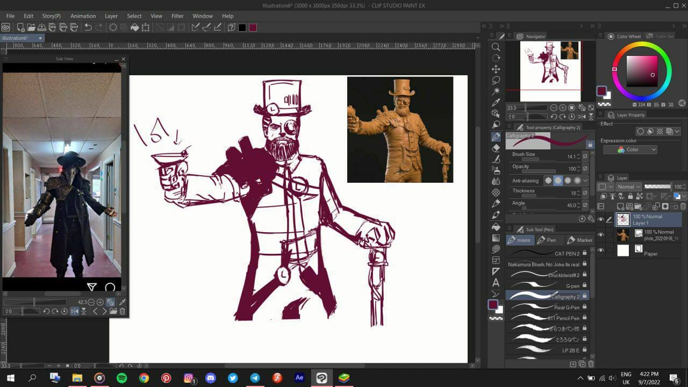Choose the CAT PEN 2 brush
688x387 pixels.
point(547,253)
